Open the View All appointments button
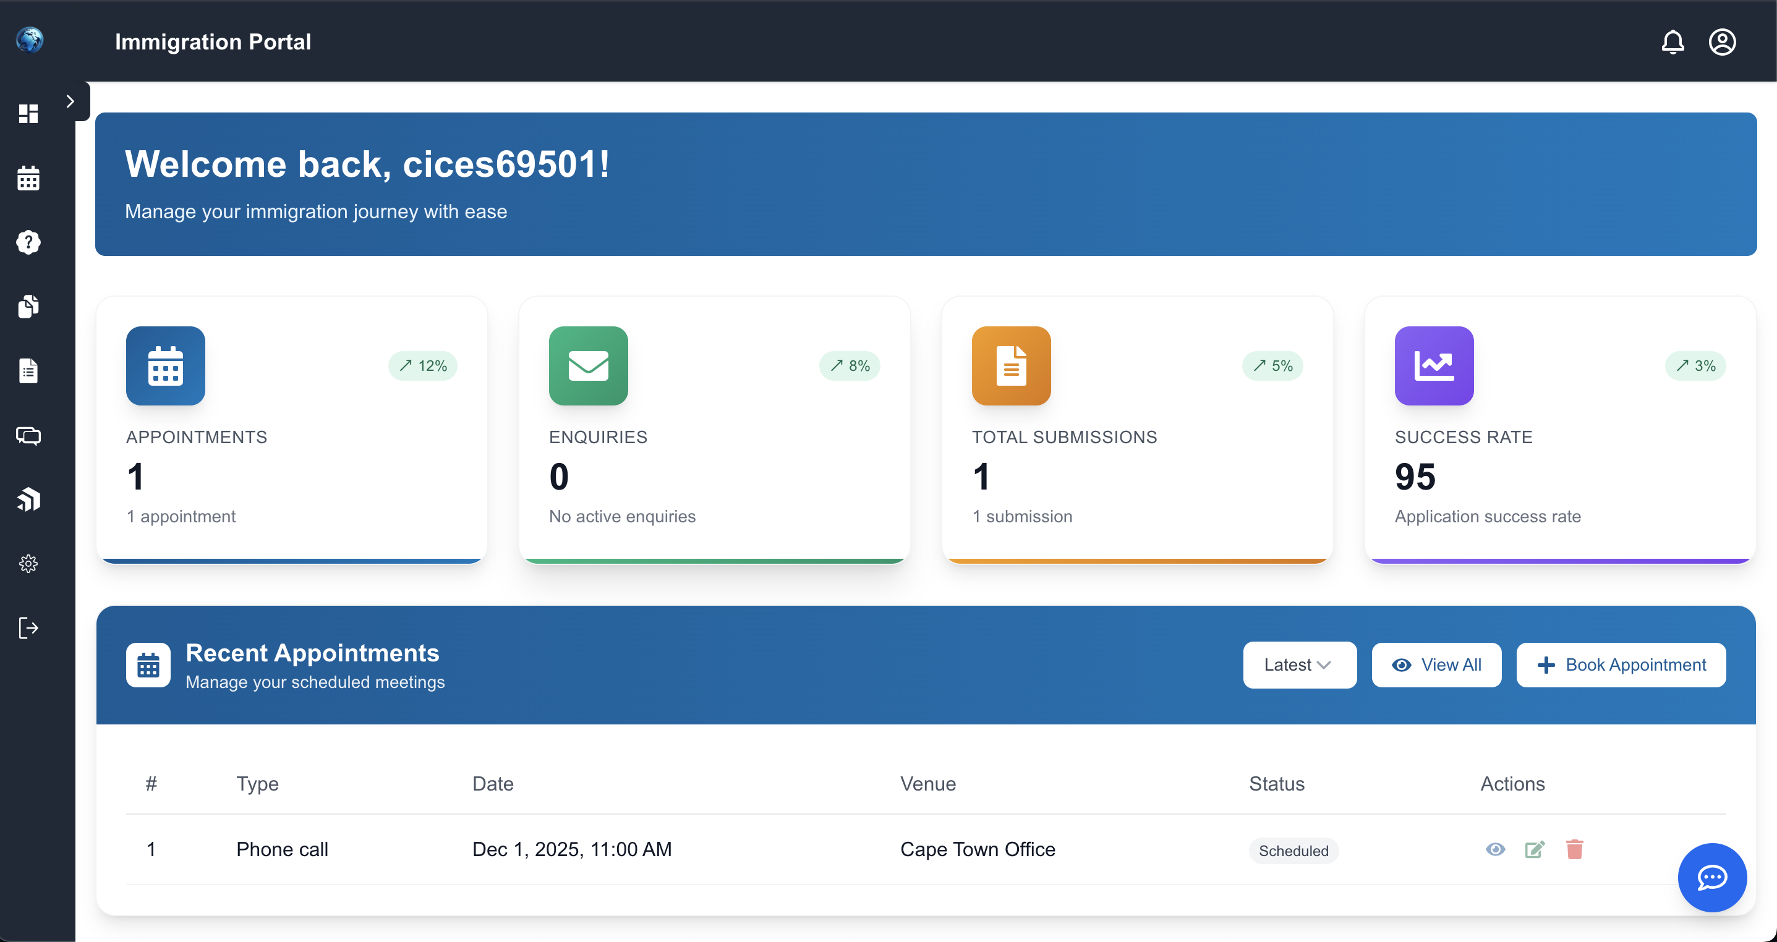Viewport: 1777px width, 942px height. 1437,664
